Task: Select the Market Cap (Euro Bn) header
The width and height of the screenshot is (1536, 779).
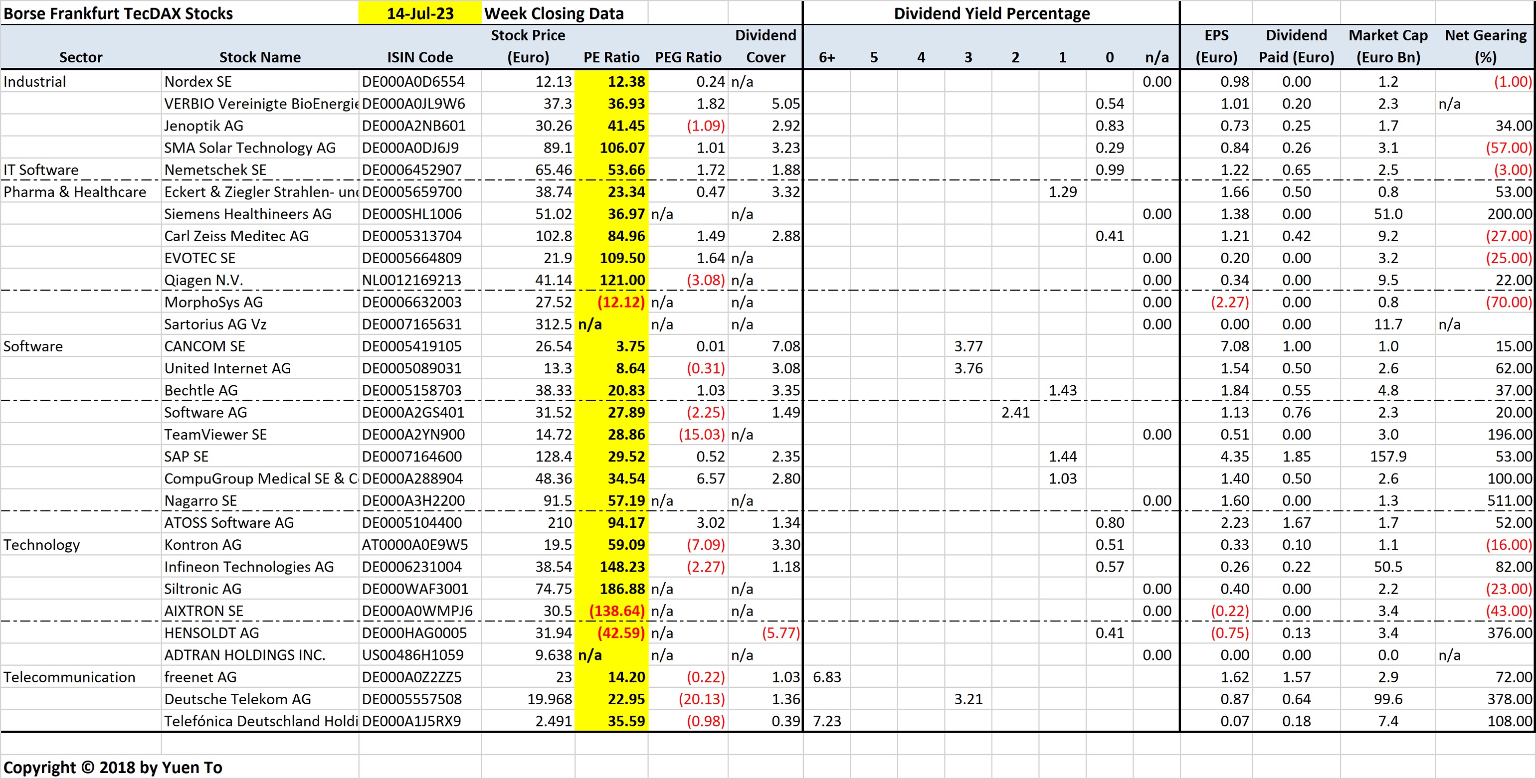Action: 1388,46
